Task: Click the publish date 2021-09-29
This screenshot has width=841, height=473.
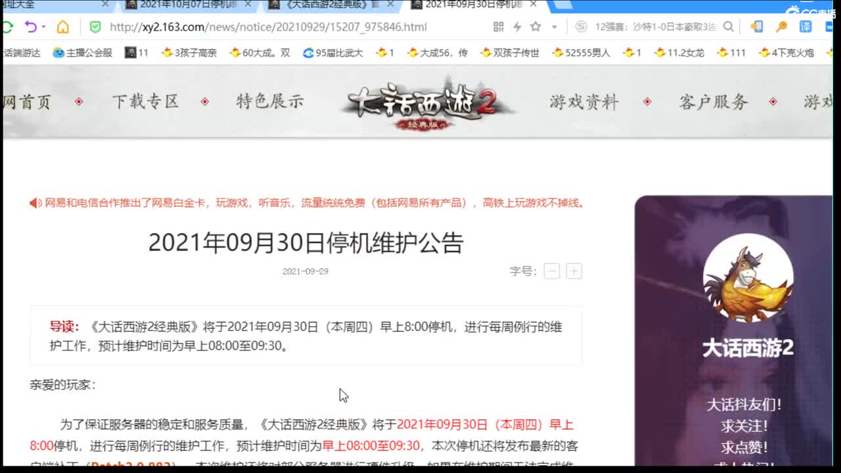Action: pyautogui.click(x=306, y=271)
